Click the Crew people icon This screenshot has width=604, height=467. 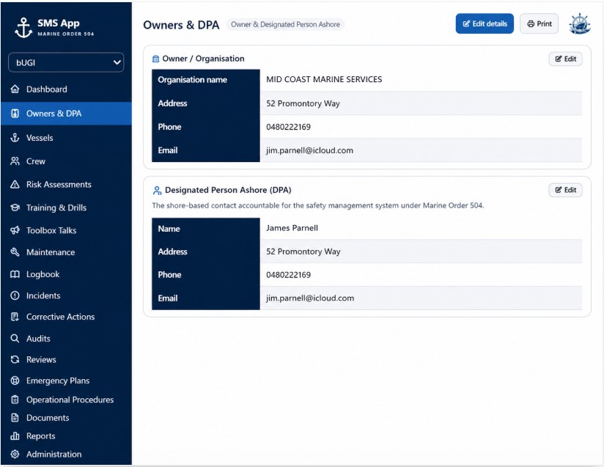click(x=15, y=161)
